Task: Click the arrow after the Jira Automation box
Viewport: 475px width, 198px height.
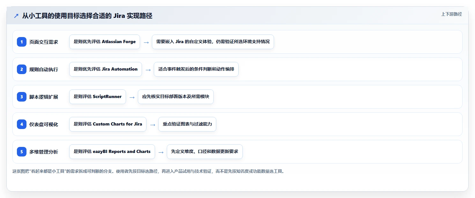Action: click(148, 70)
